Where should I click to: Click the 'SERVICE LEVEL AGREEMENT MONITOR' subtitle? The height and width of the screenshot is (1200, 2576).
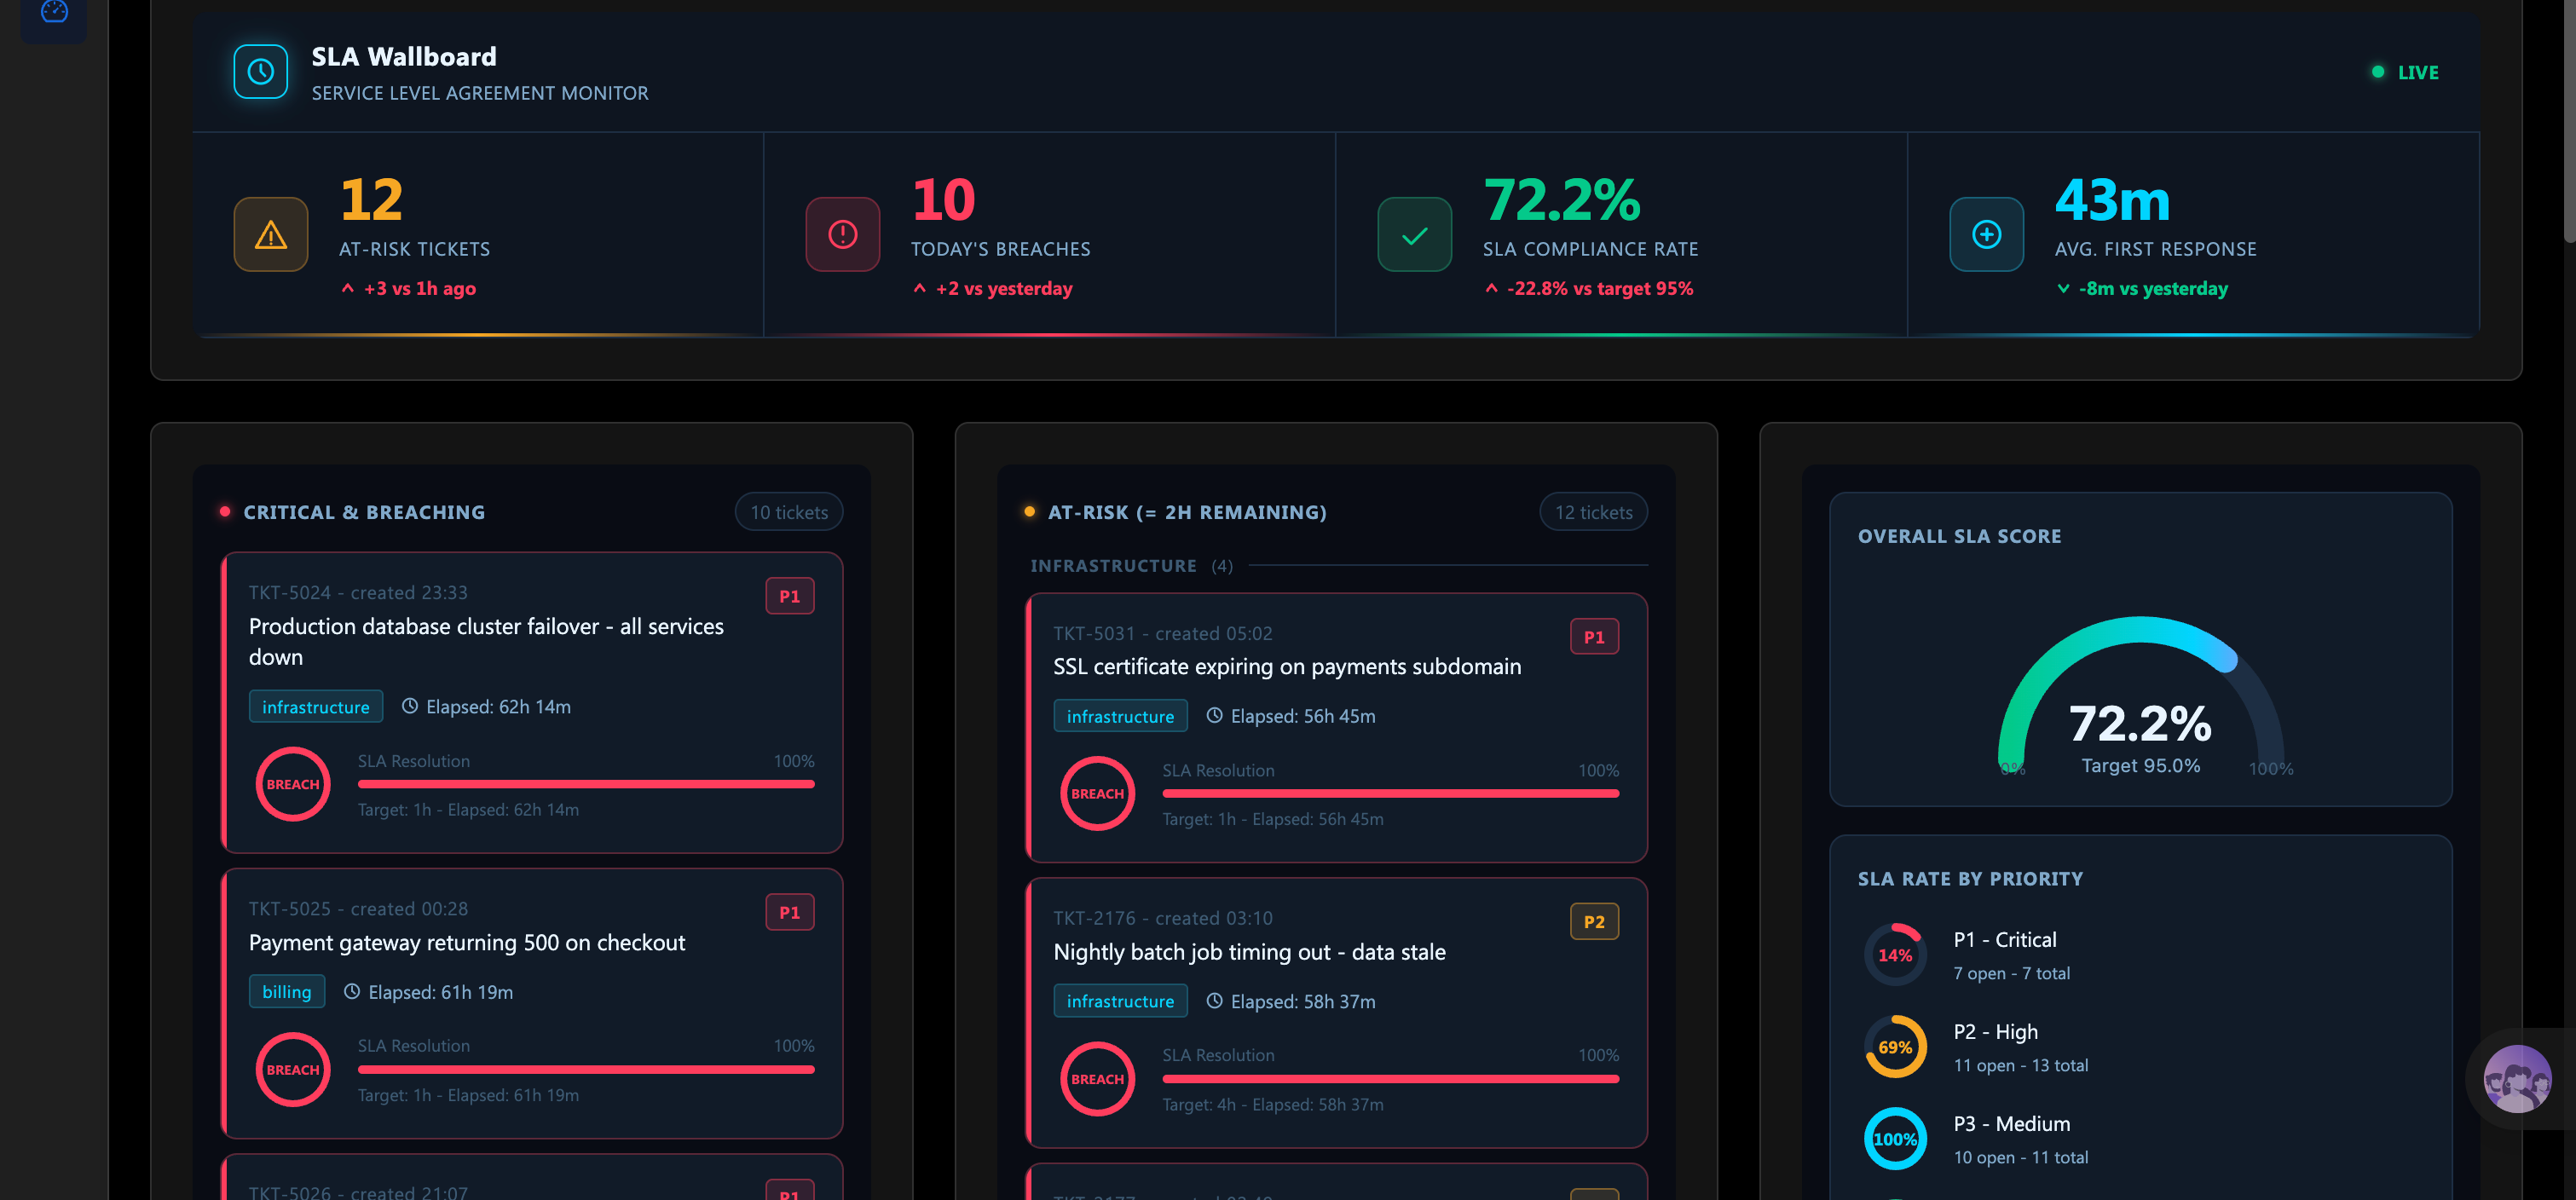(x=480, y=93)
